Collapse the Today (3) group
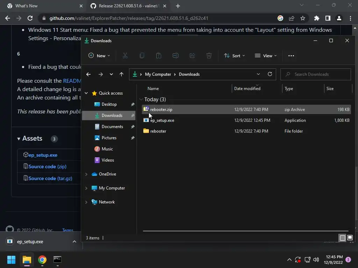358x268 pixels. (x=141, y=99)
